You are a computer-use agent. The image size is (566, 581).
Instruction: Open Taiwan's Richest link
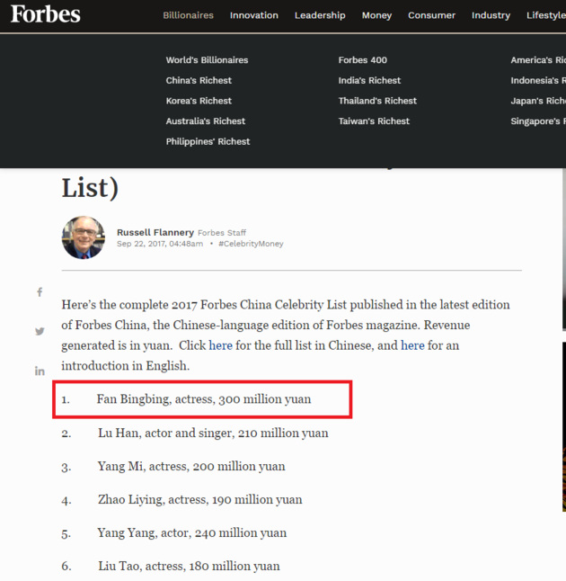374,121
